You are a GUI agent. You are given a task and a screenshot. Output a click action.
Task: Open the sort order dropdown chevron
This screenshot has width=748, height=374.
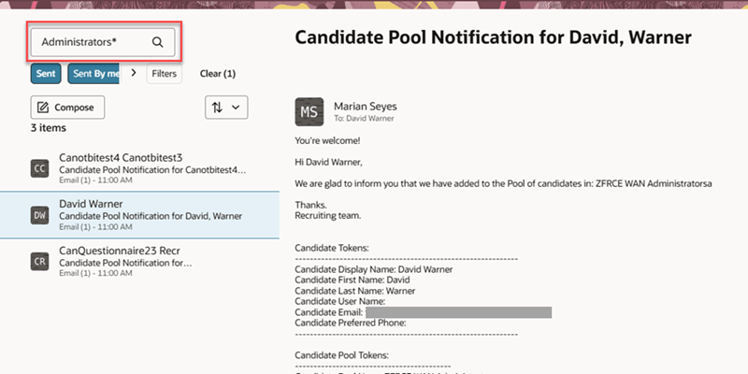235,108
